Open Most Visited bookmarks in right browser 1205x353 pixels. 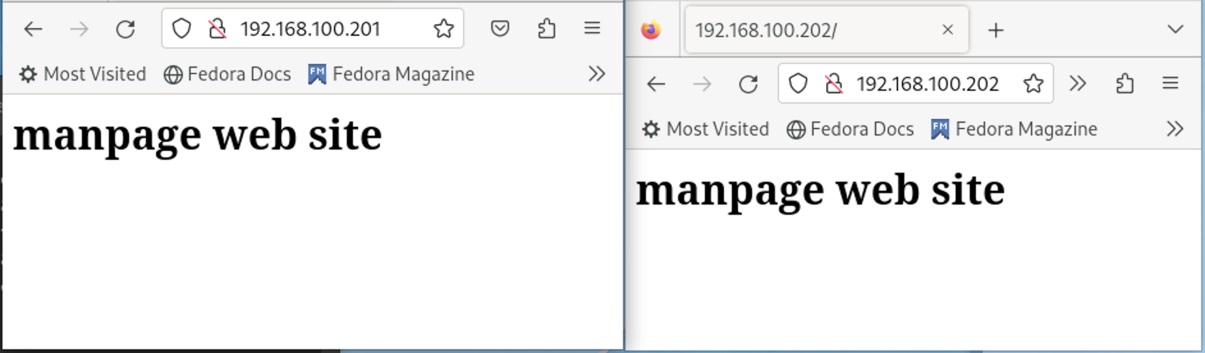[x=705, y=129]
